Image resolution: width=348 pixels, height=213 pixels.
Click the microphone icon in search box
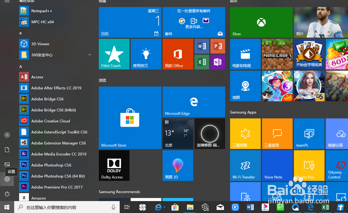coord(113,207)
